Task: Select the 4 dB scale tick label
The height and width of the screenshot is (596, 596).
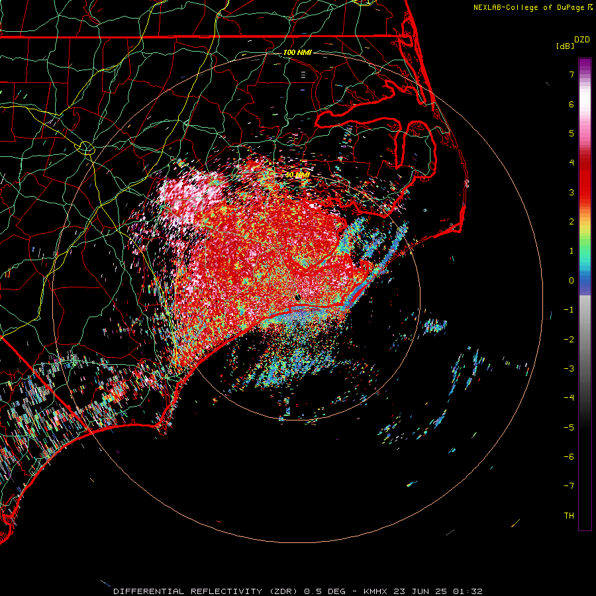Action: 571,163
